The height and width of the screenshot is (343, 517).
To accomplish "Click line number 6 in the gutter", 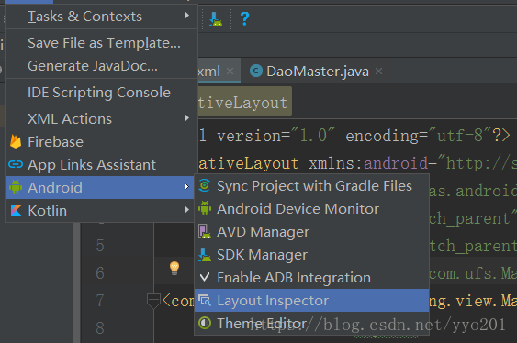I will point(100,273).
